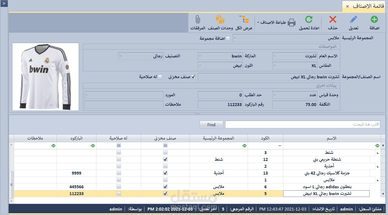Viewport: 388px width, 215px height.
Task: Click the product shirt image
Action: pos(45,77)
